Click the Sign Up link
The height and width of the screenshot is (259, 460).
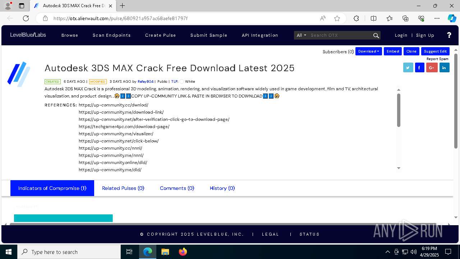tap(425, 35)
